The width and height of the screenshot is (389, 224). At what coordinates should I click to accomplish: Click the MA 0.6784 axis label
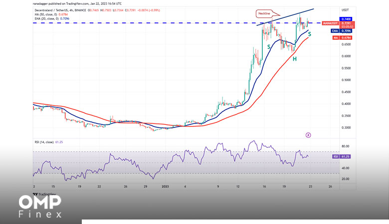pyautogui.click(x=342, y=38)
